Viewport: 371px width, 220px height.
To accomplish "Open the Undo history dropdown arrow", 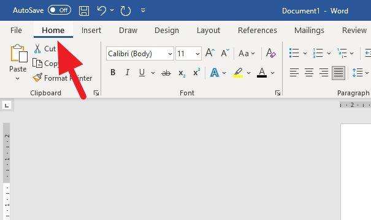I will [112, 10].
